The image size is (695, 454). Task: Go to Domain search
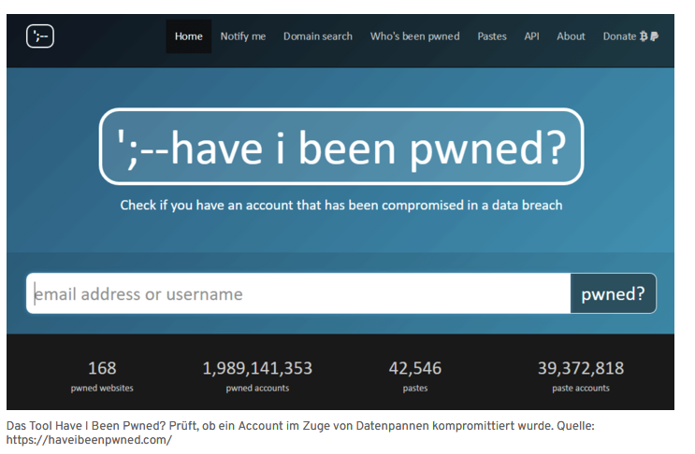click(x=318, y=36)
